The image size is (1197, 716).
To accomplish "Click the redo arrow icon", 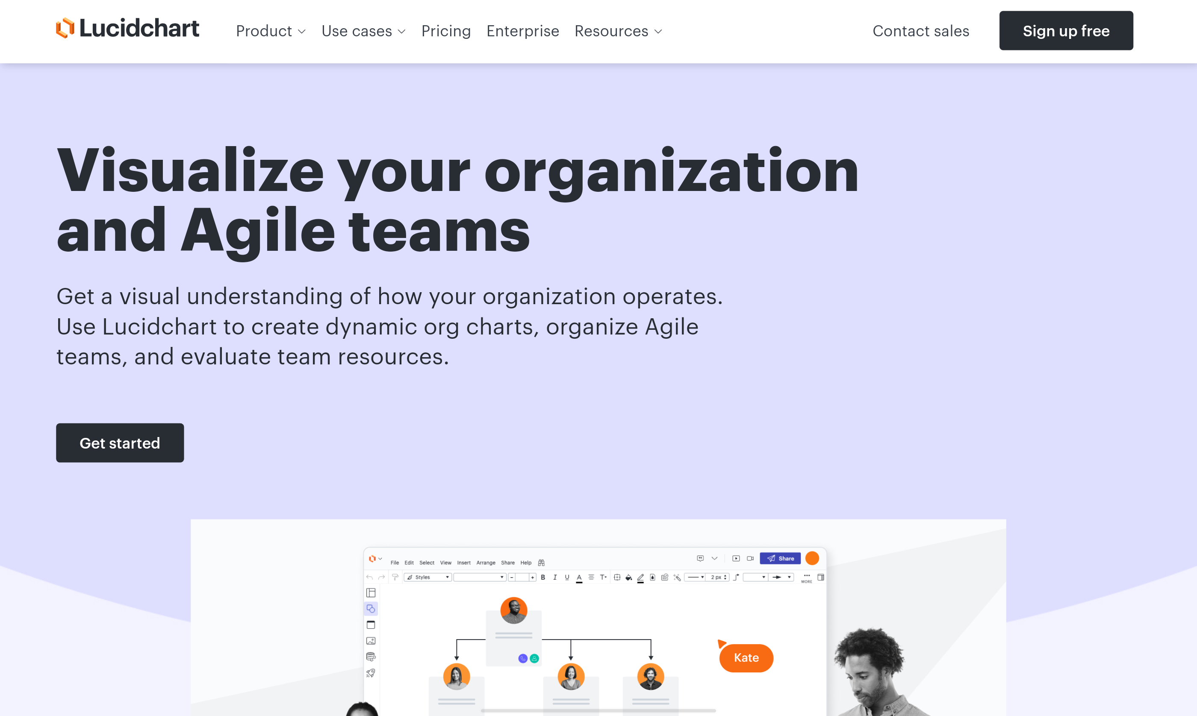I will coord(382,578).
